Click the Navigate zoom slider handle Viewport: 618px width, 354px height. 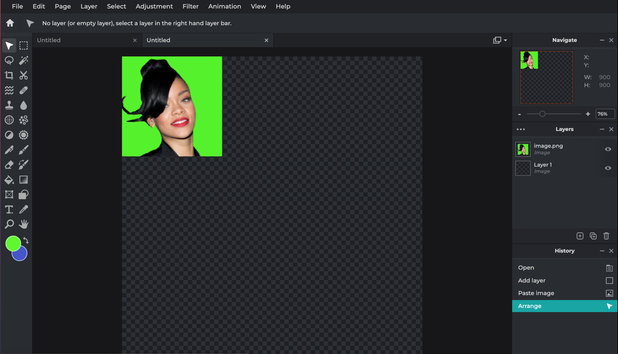tap(542, 114)
